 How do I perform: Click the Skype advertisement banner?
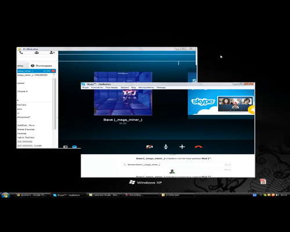[x=221, y=102]
